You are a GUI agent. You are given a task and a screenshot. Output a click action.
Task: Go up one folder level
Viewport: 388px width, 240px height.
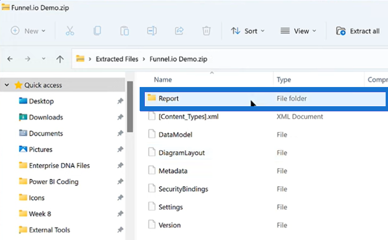[60, 59]
